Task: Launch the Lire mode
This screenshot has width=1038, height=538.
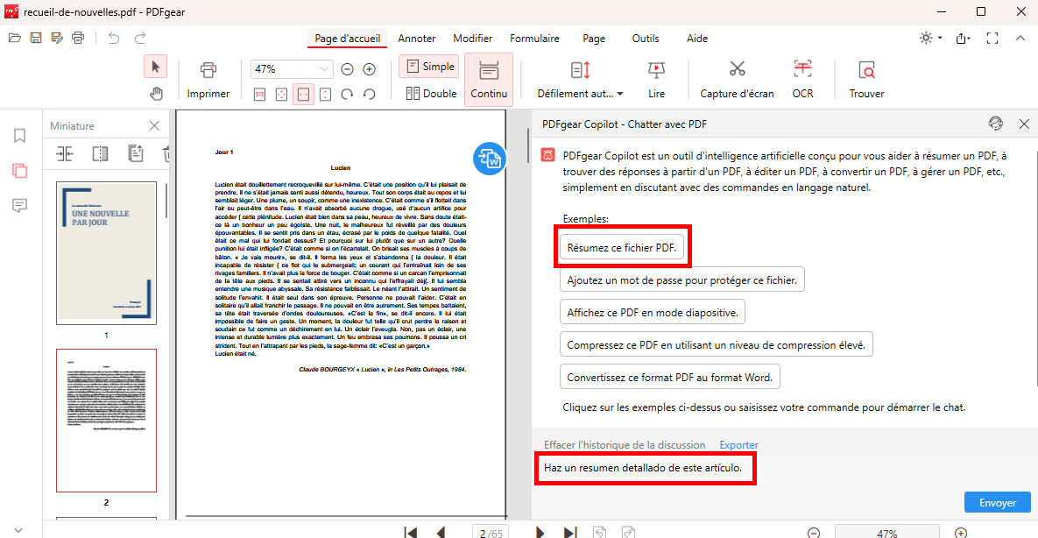Action: tap(656, 79)
